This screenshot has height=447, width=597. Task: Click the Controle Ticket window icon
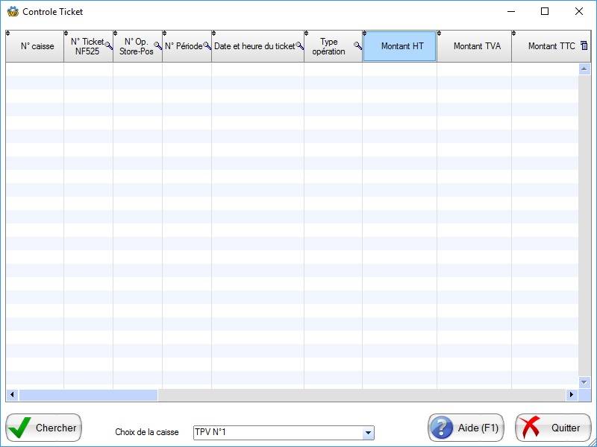pyautogui.click(x=12, y=11)
